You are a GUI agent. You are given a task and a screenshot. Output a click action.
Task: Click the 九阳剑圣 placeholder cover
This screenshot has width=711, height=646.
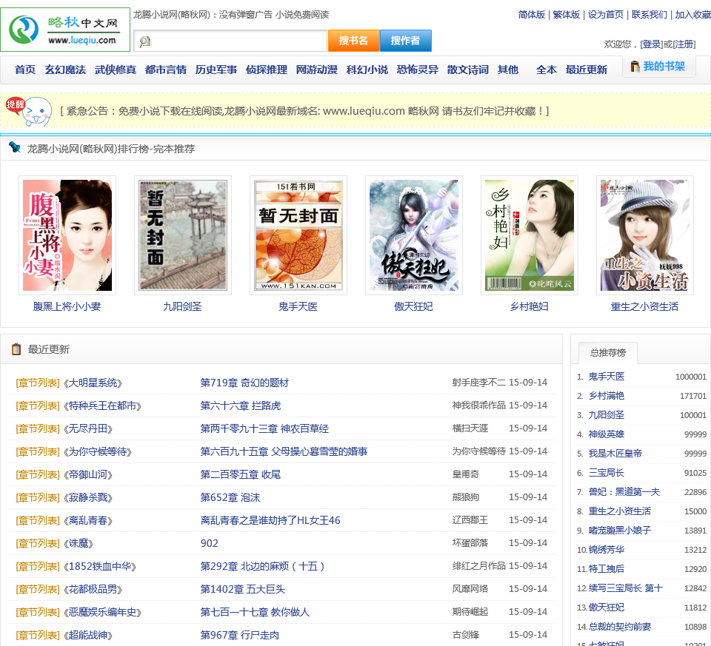tap(183, 235)
